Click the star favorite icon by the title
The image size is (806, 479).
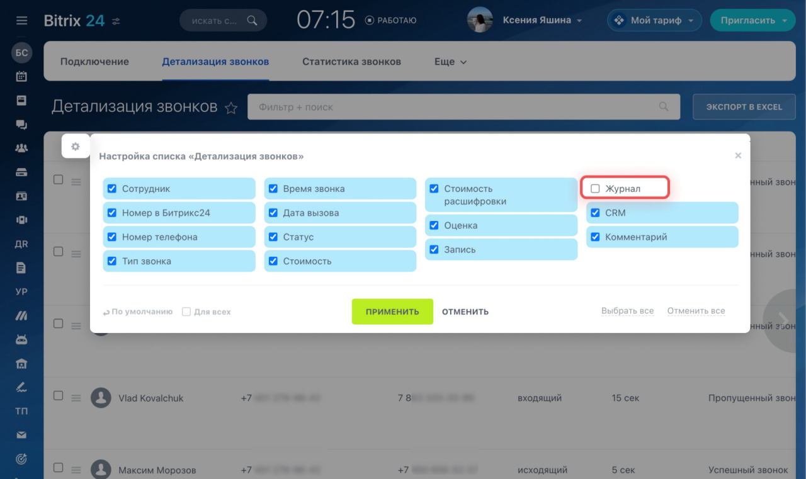coord(231,108)
